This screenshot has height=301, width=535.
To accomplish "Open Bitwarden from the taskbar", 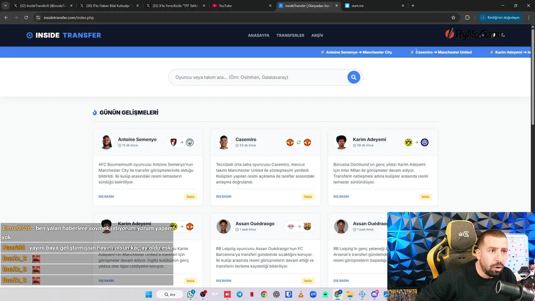I will [x=288, y=294].
